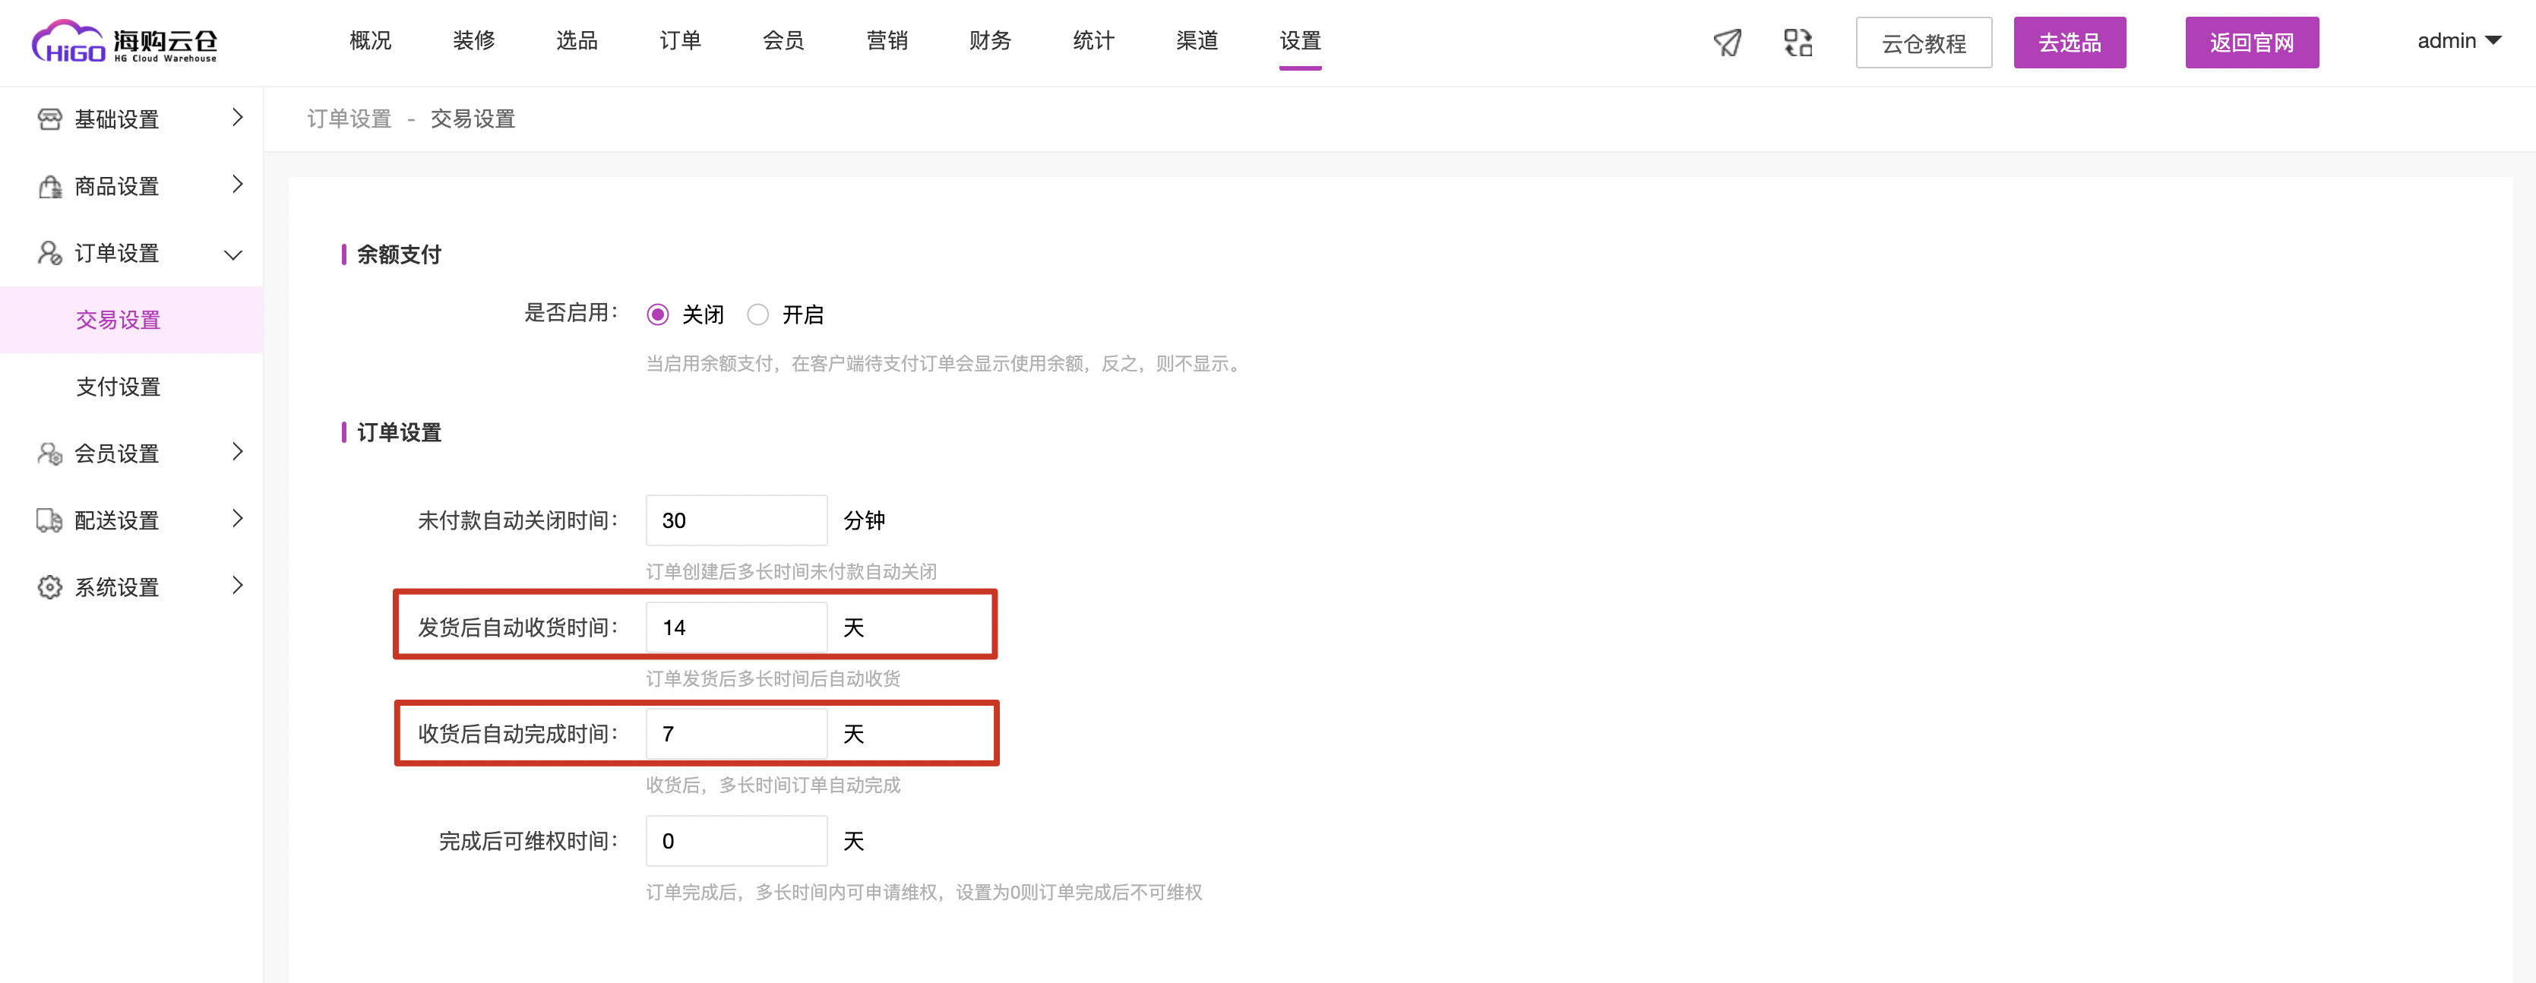
Task: Click the 完成后可维权时间 input field
Action: click(x=735, y=841)
